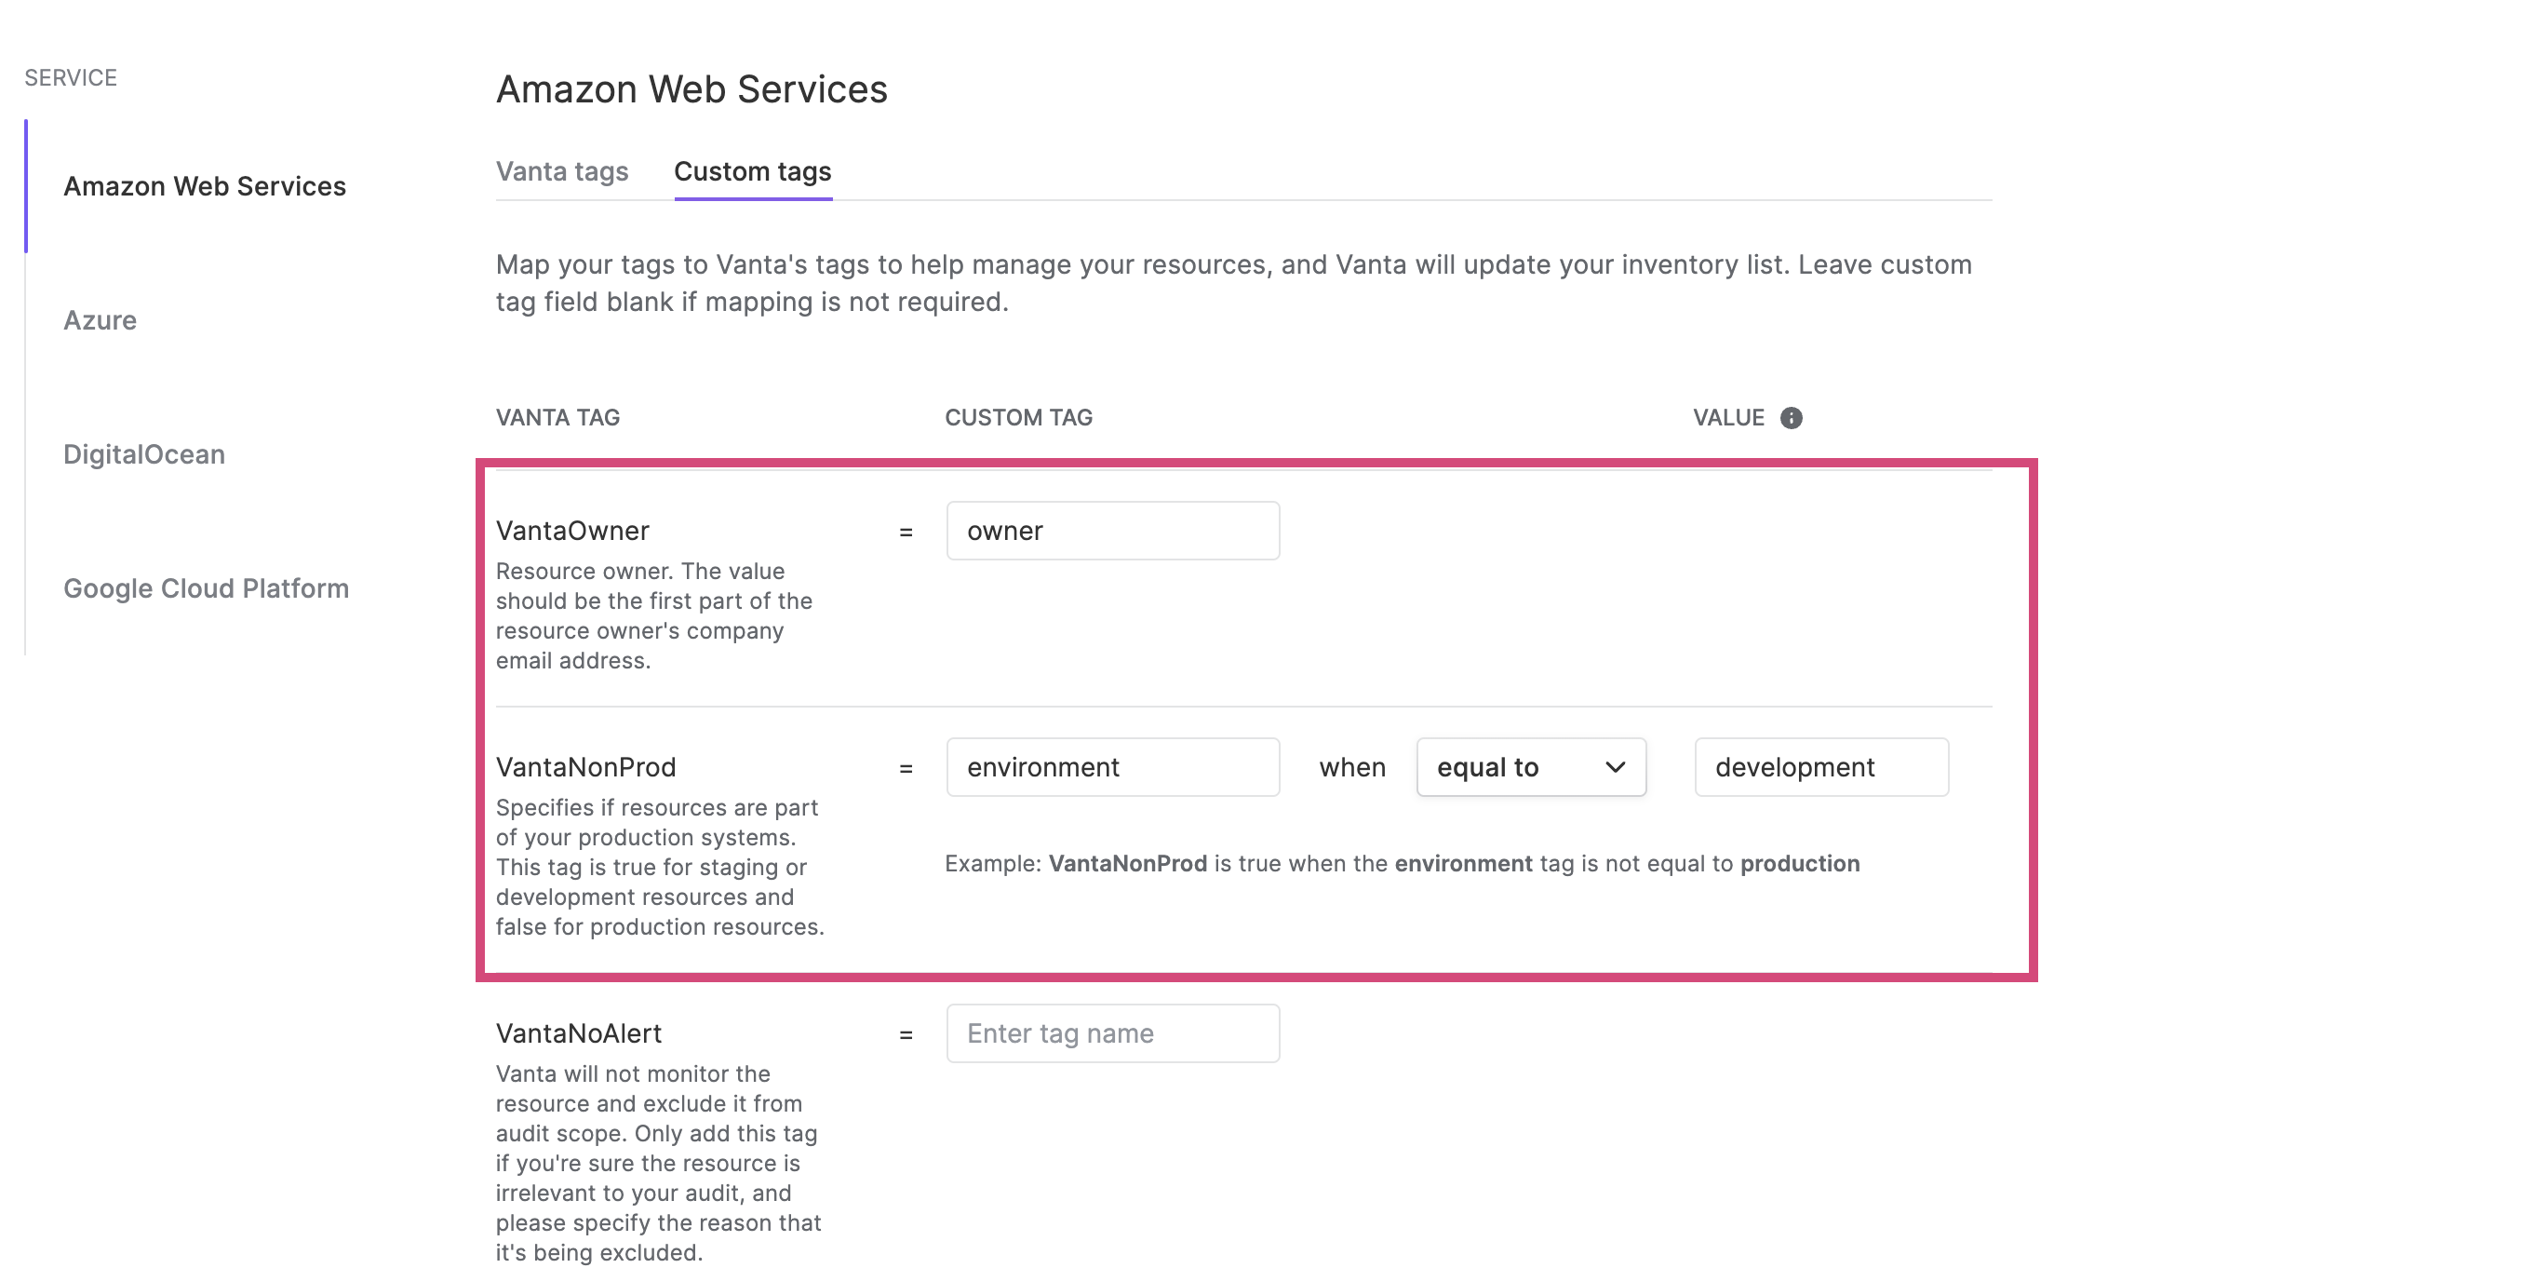Select Amazon Web Services in the sidebar
2524x1268 pixels.
(205, 186)
